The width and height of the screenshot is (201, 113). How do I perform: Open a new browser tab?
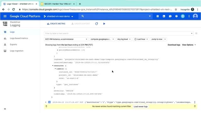coord(80,4)
